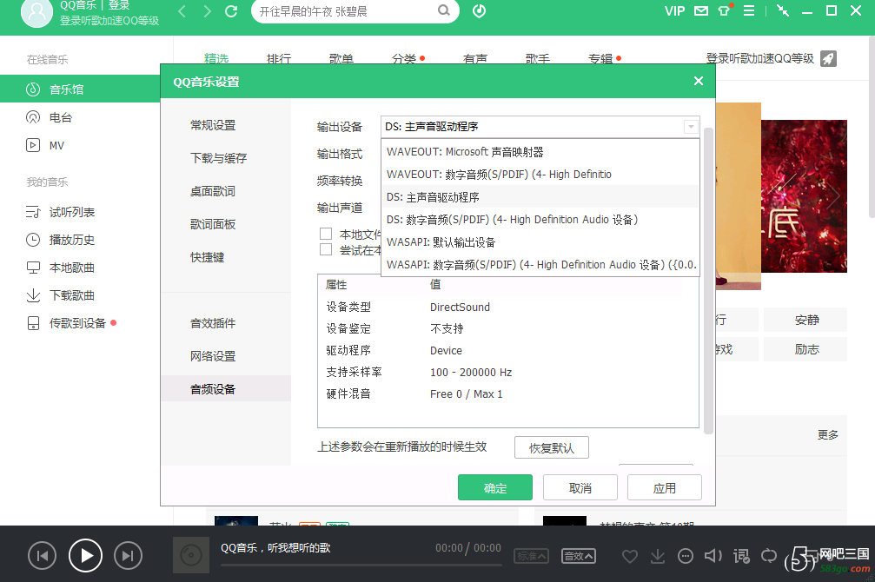Click the playback progress bar
The height and width of the screenshot is (582, 875).
coord(361,565)
